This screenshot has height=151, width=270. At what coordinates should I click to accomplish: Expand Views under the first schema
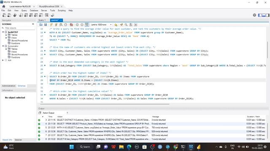click(6, 38)
